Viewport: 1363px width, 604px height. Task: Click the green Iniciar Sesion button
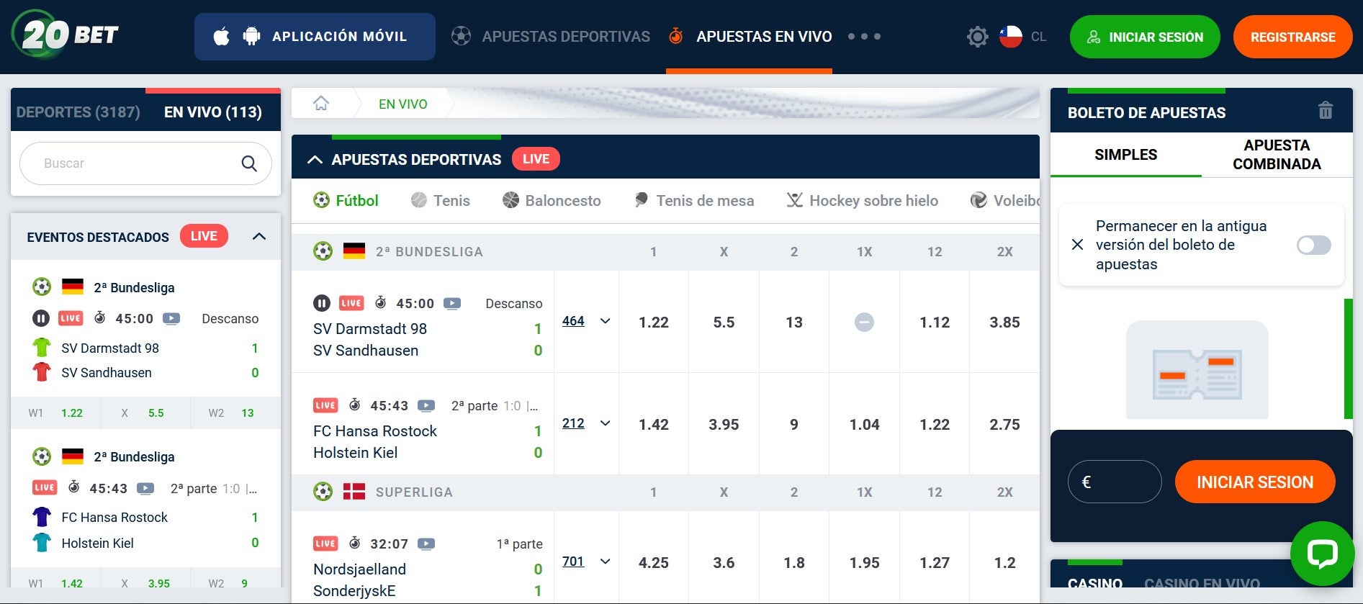pos(1144,37)
